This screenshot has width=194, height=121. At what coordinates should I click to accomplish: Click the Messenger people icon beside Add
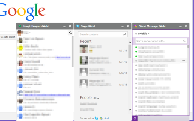click(101, 118)
